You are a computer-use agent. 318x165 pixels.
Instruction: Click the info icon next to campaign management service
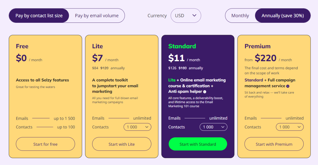(288, 86)
